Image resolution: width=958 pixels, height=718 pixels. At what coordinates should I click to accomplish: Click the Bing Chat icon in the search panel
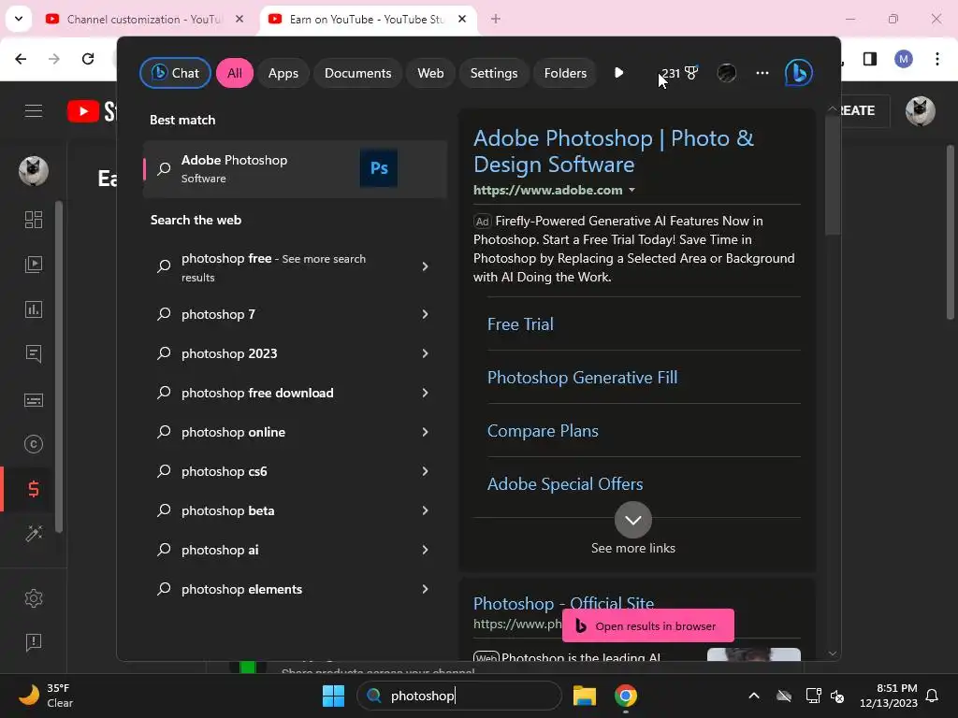click(798, 73)
